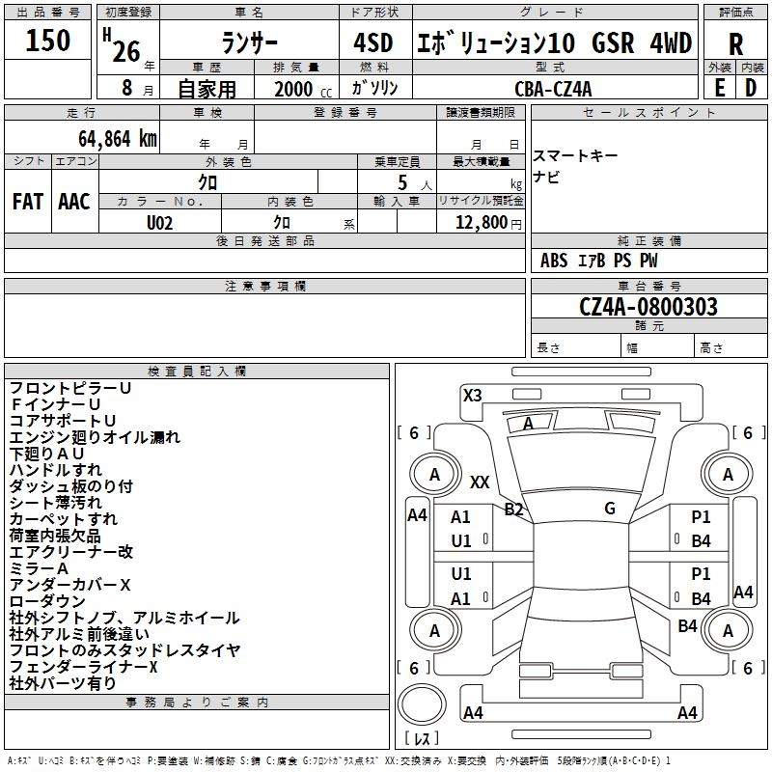Click the 長さ dimension label
772x772 pixels.
click(x=548, y=348)
